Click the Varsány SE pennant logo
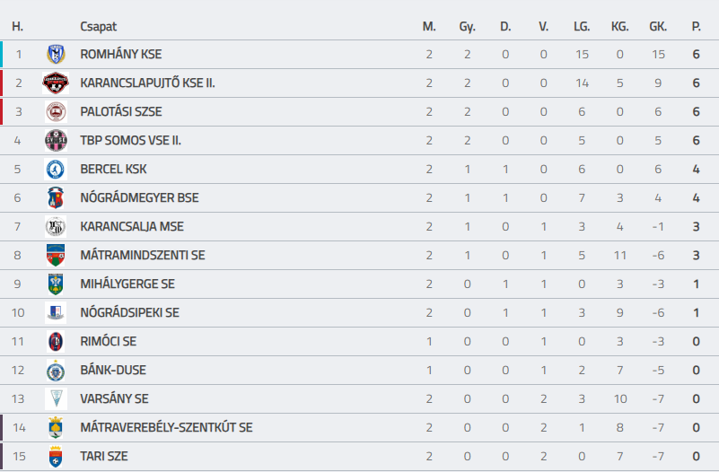 56,398
